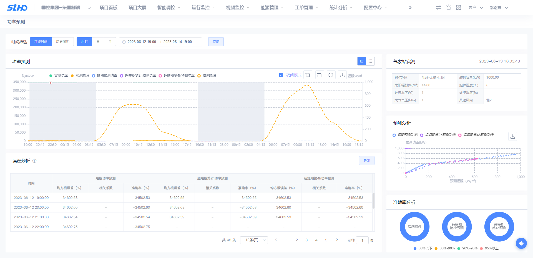533x258 pixels.
Task: Click the 查询 button
Action: (216, 42)
